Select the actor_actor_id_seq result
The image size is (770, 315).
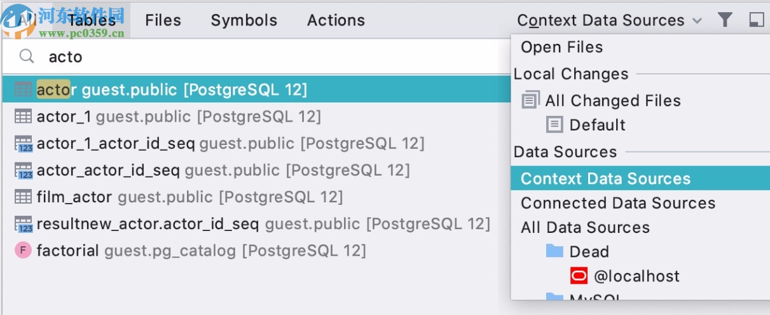(256, 171)
